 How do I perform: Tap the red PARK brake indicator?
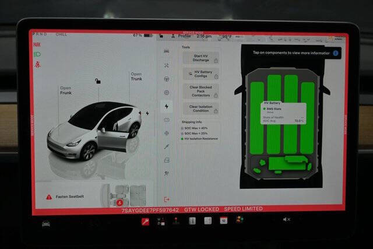(x=37, y=44)
